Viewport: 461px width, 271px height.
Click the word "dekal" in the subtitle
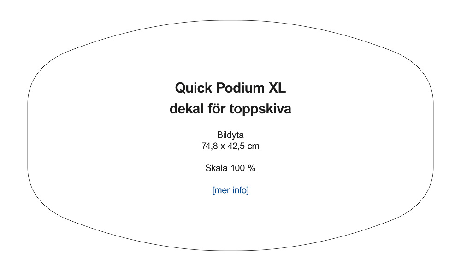185,110
